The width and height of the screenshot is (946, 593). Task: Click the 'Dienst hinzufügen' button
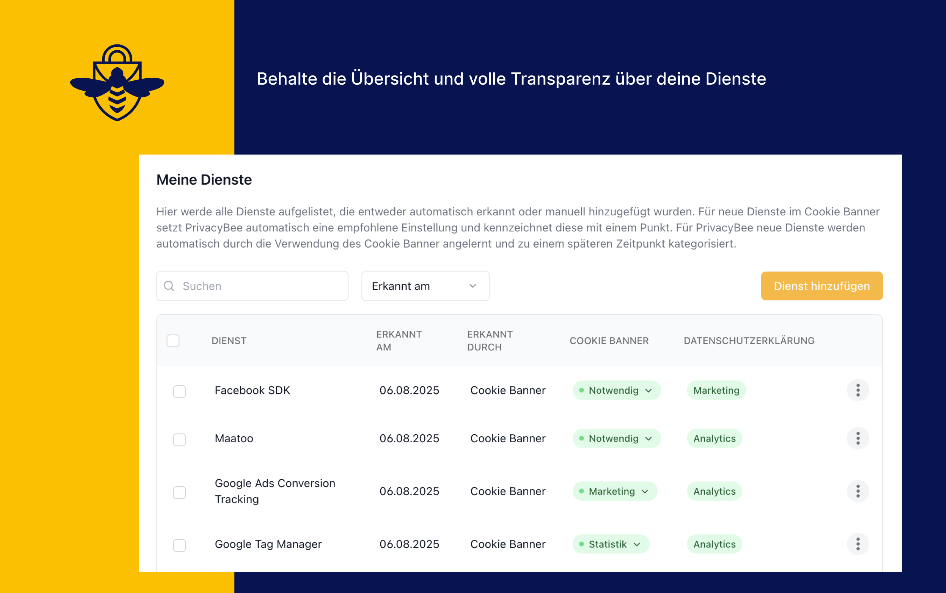(x=821, y=286)
